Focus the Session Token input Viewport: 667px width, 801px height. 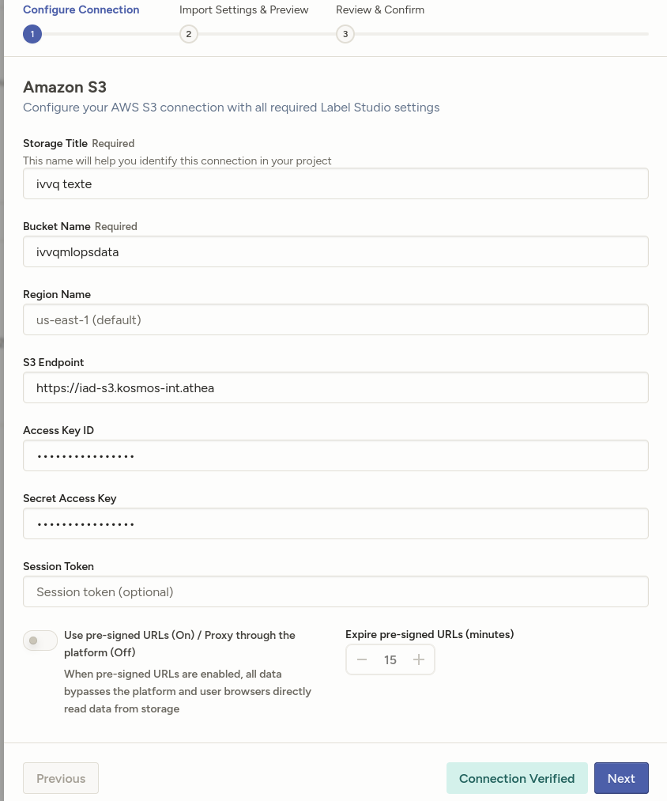(336, 591)
